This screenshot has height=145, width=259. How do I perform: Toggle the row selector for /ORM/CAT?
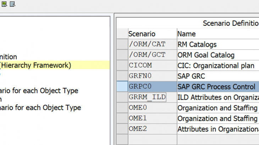pyautogui.click(x=122, y=45)
